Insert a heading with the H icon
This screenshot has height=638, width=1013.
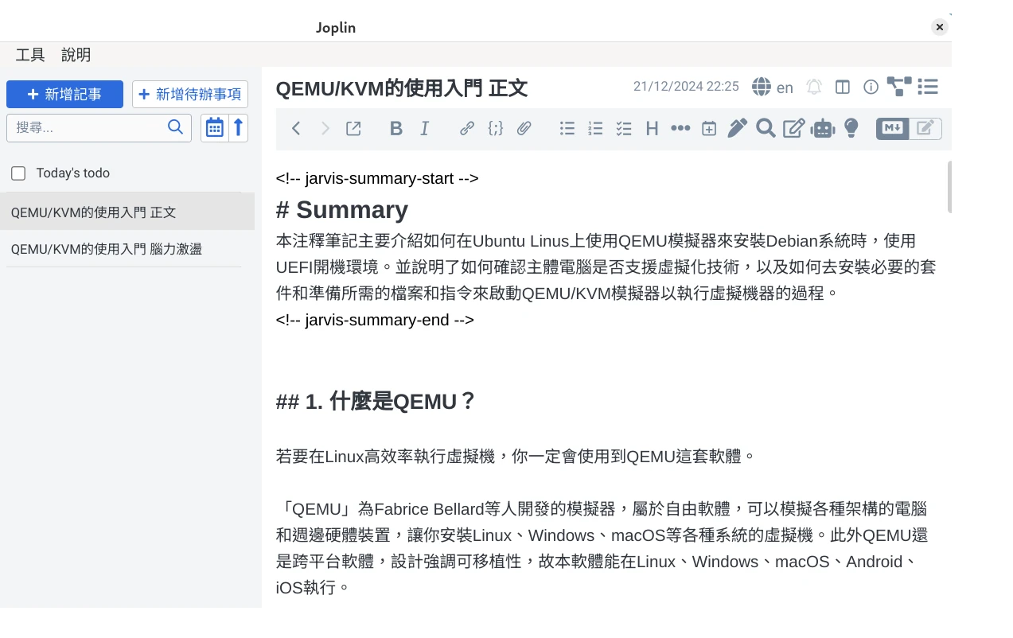pyautogui.click(x=652, y=128)
